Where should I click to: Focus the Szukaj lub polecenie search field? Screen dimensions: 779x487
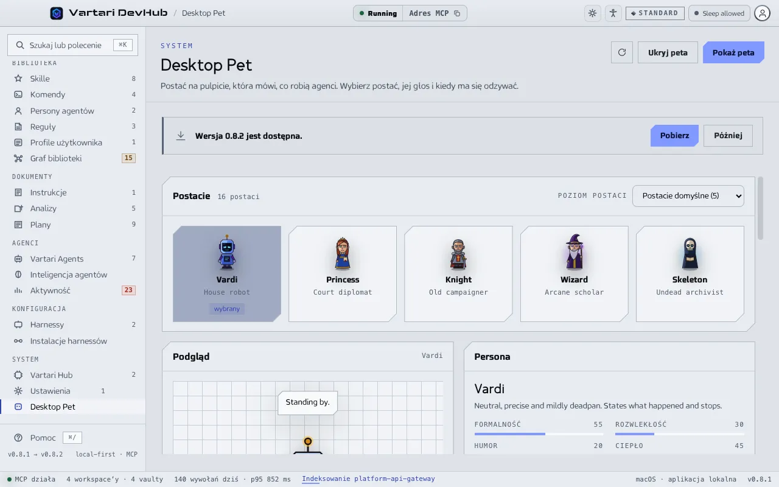click(x=72, y=45)
